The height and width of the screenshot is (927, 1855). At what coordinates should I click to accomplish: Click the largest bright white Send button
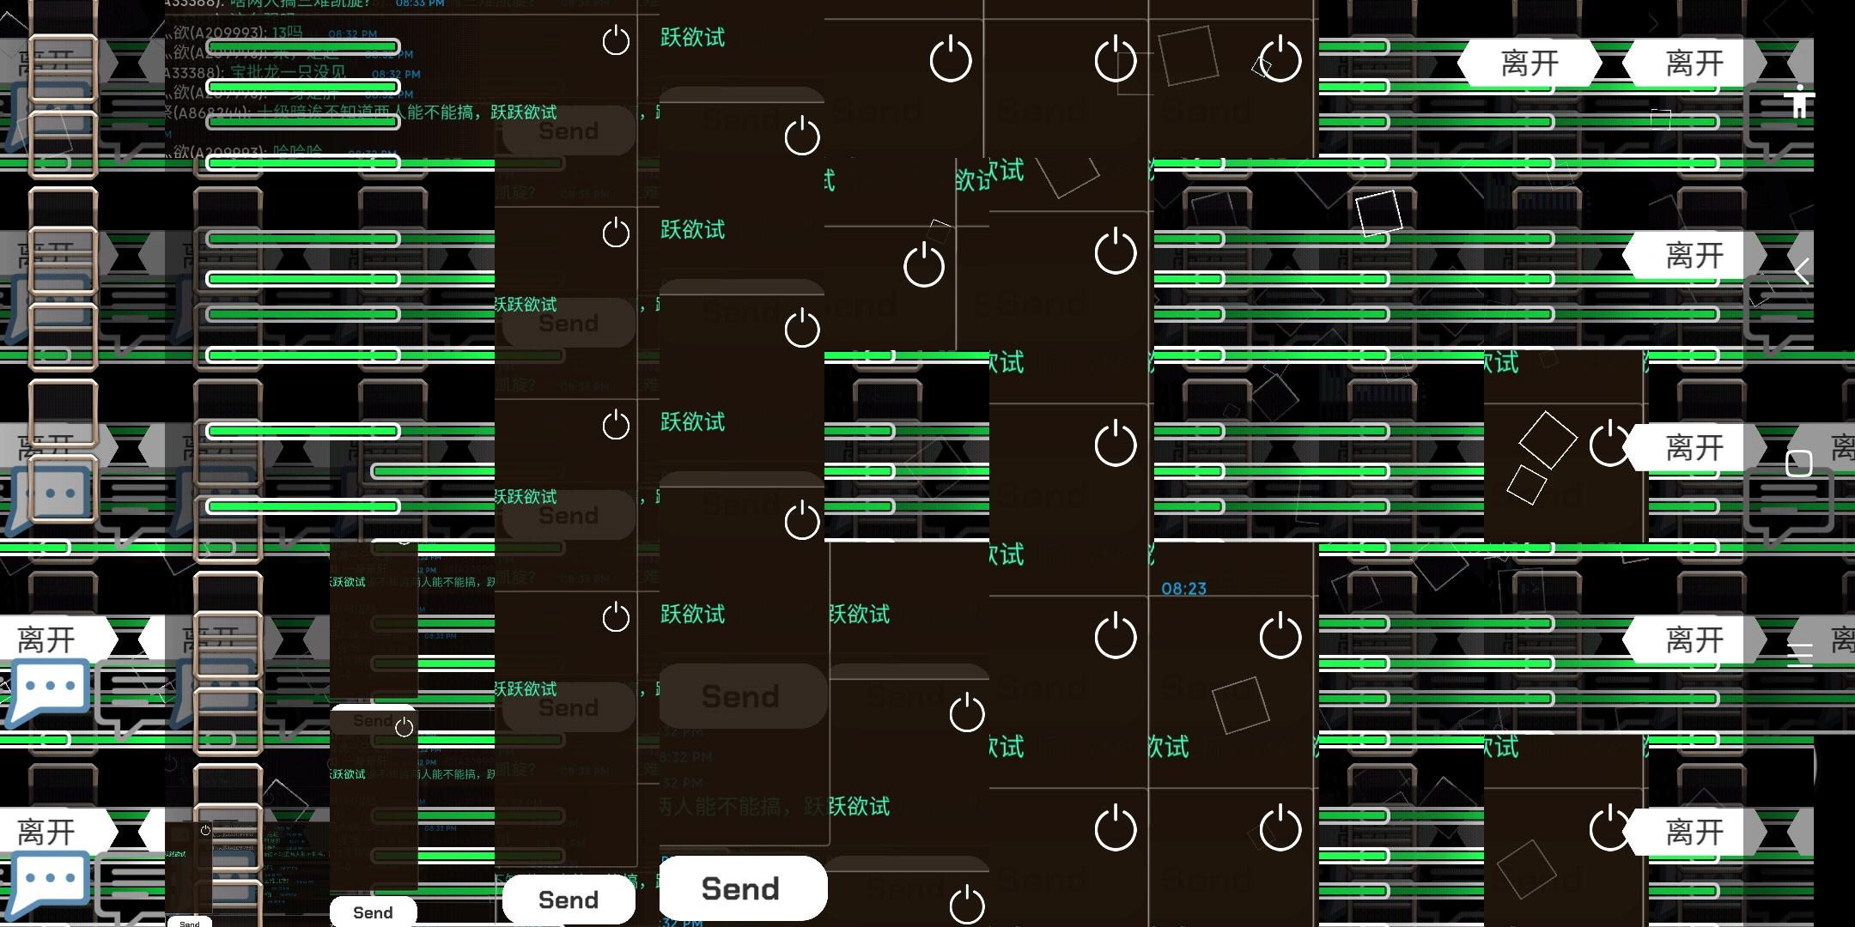click(x=743, y=888)
